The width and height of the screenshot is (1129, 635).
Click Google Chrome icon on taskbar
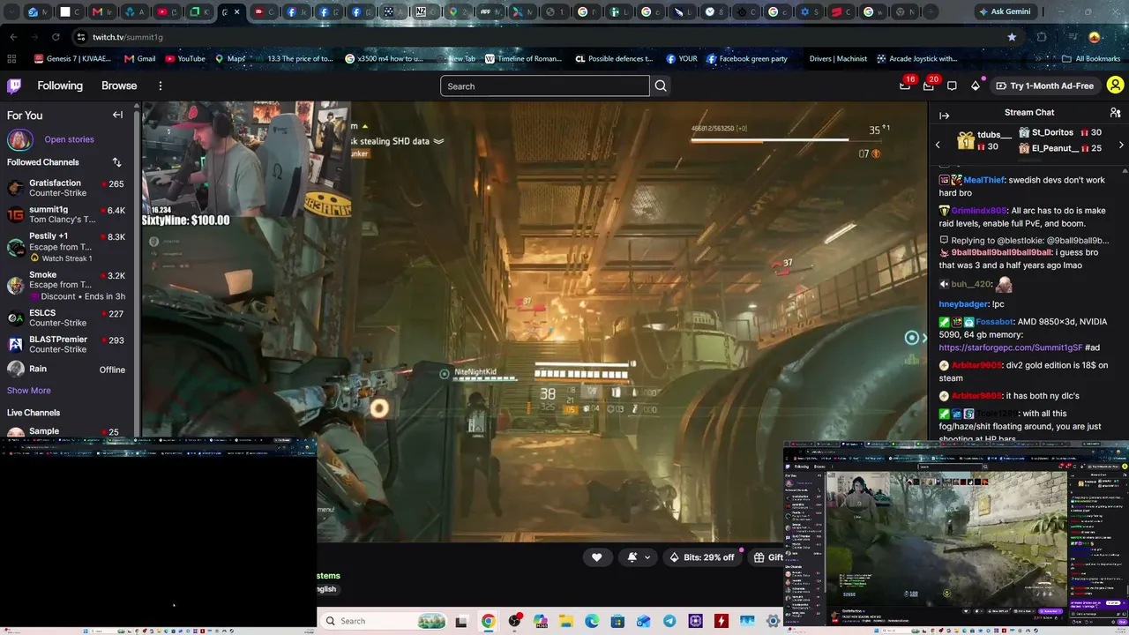pyautogui.click(x=488, y=622)
